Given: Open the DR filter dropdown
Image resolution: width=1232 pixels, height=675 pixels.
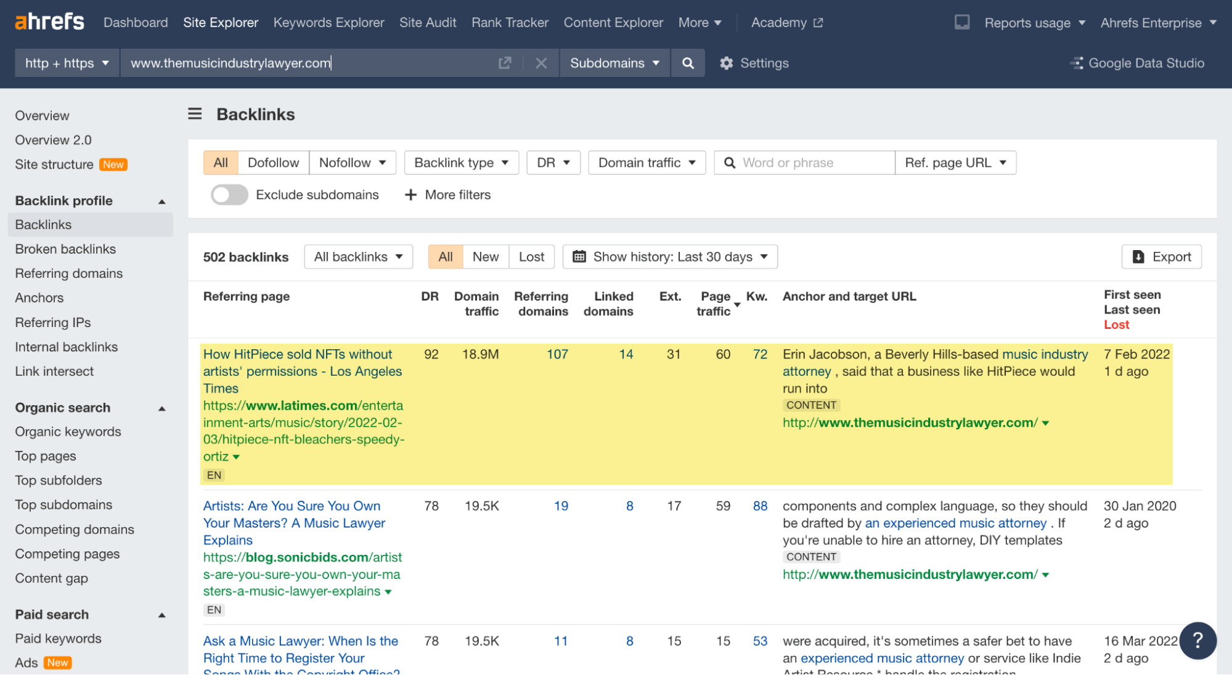Looking at the screenshot, I should click(553, 163).
